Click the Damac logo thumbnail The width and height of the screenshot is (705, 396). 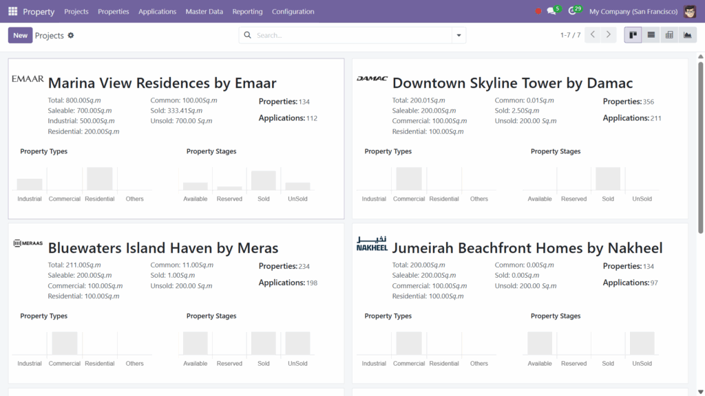[x=372, y=78]
